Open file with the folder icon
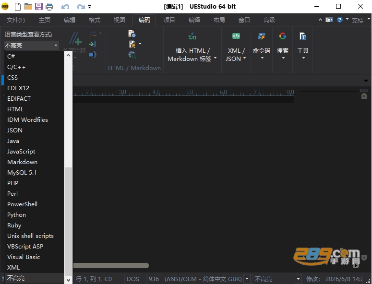The width and height of the screenshot is (372, 284). (x=28, y=7)
